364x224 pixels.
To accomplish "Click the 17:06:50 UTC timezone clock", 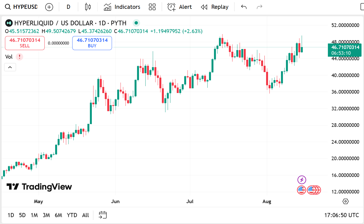I will coord(342,215).
